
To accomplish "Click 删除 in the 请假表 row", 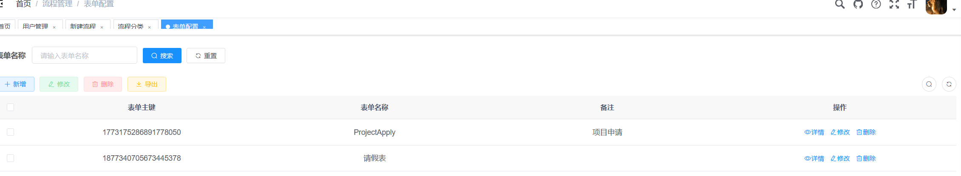I will [x=866, y=158].
